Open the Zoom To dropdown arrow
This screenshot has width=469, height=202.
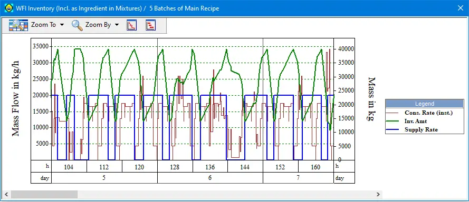(x=62, y=25)
